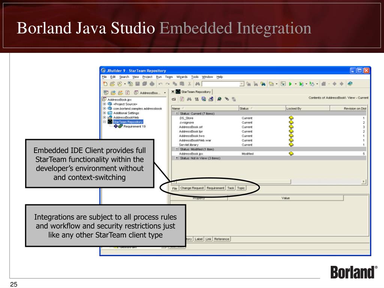Click the Refresh icon in project pane toolbar
384x288 pixels.
pyautogui.click(x=127, y=93)
